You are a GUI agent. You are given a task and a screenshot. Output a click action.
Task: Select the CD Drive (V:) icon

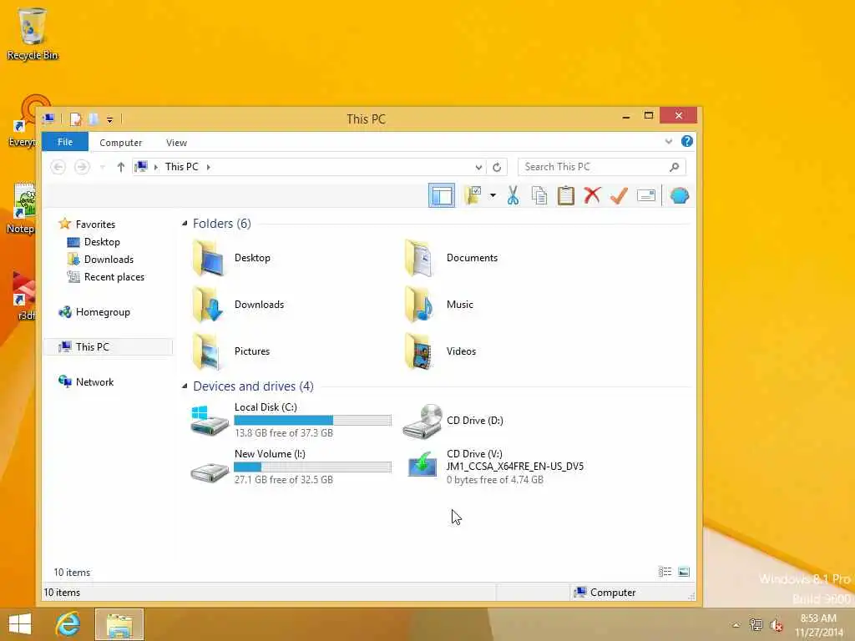[x=422, y=464]
